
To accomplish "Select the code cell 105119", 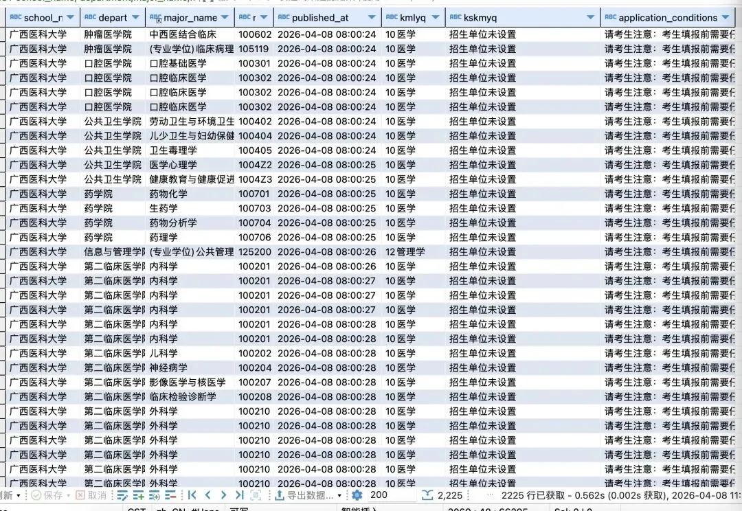I will tap(255, 49).
